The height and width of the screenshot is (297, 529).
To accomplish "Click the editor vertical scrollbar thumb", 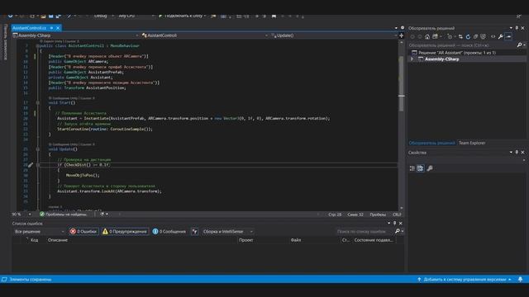I will click(x=401, y=83).
